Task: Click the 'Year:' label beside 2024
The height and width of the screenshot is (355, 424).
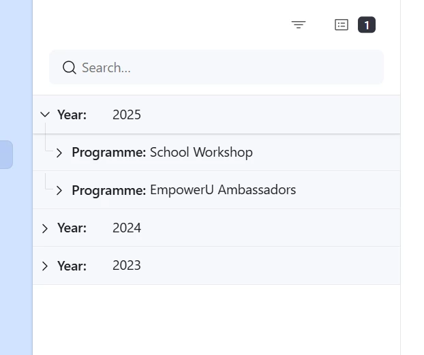Action: [72, 228]
